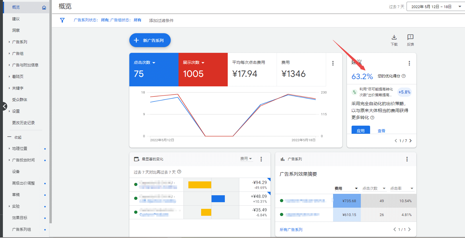465x238 pixels.
Task: Open 高级出价调整 in the sidebar
Action: 23,183
